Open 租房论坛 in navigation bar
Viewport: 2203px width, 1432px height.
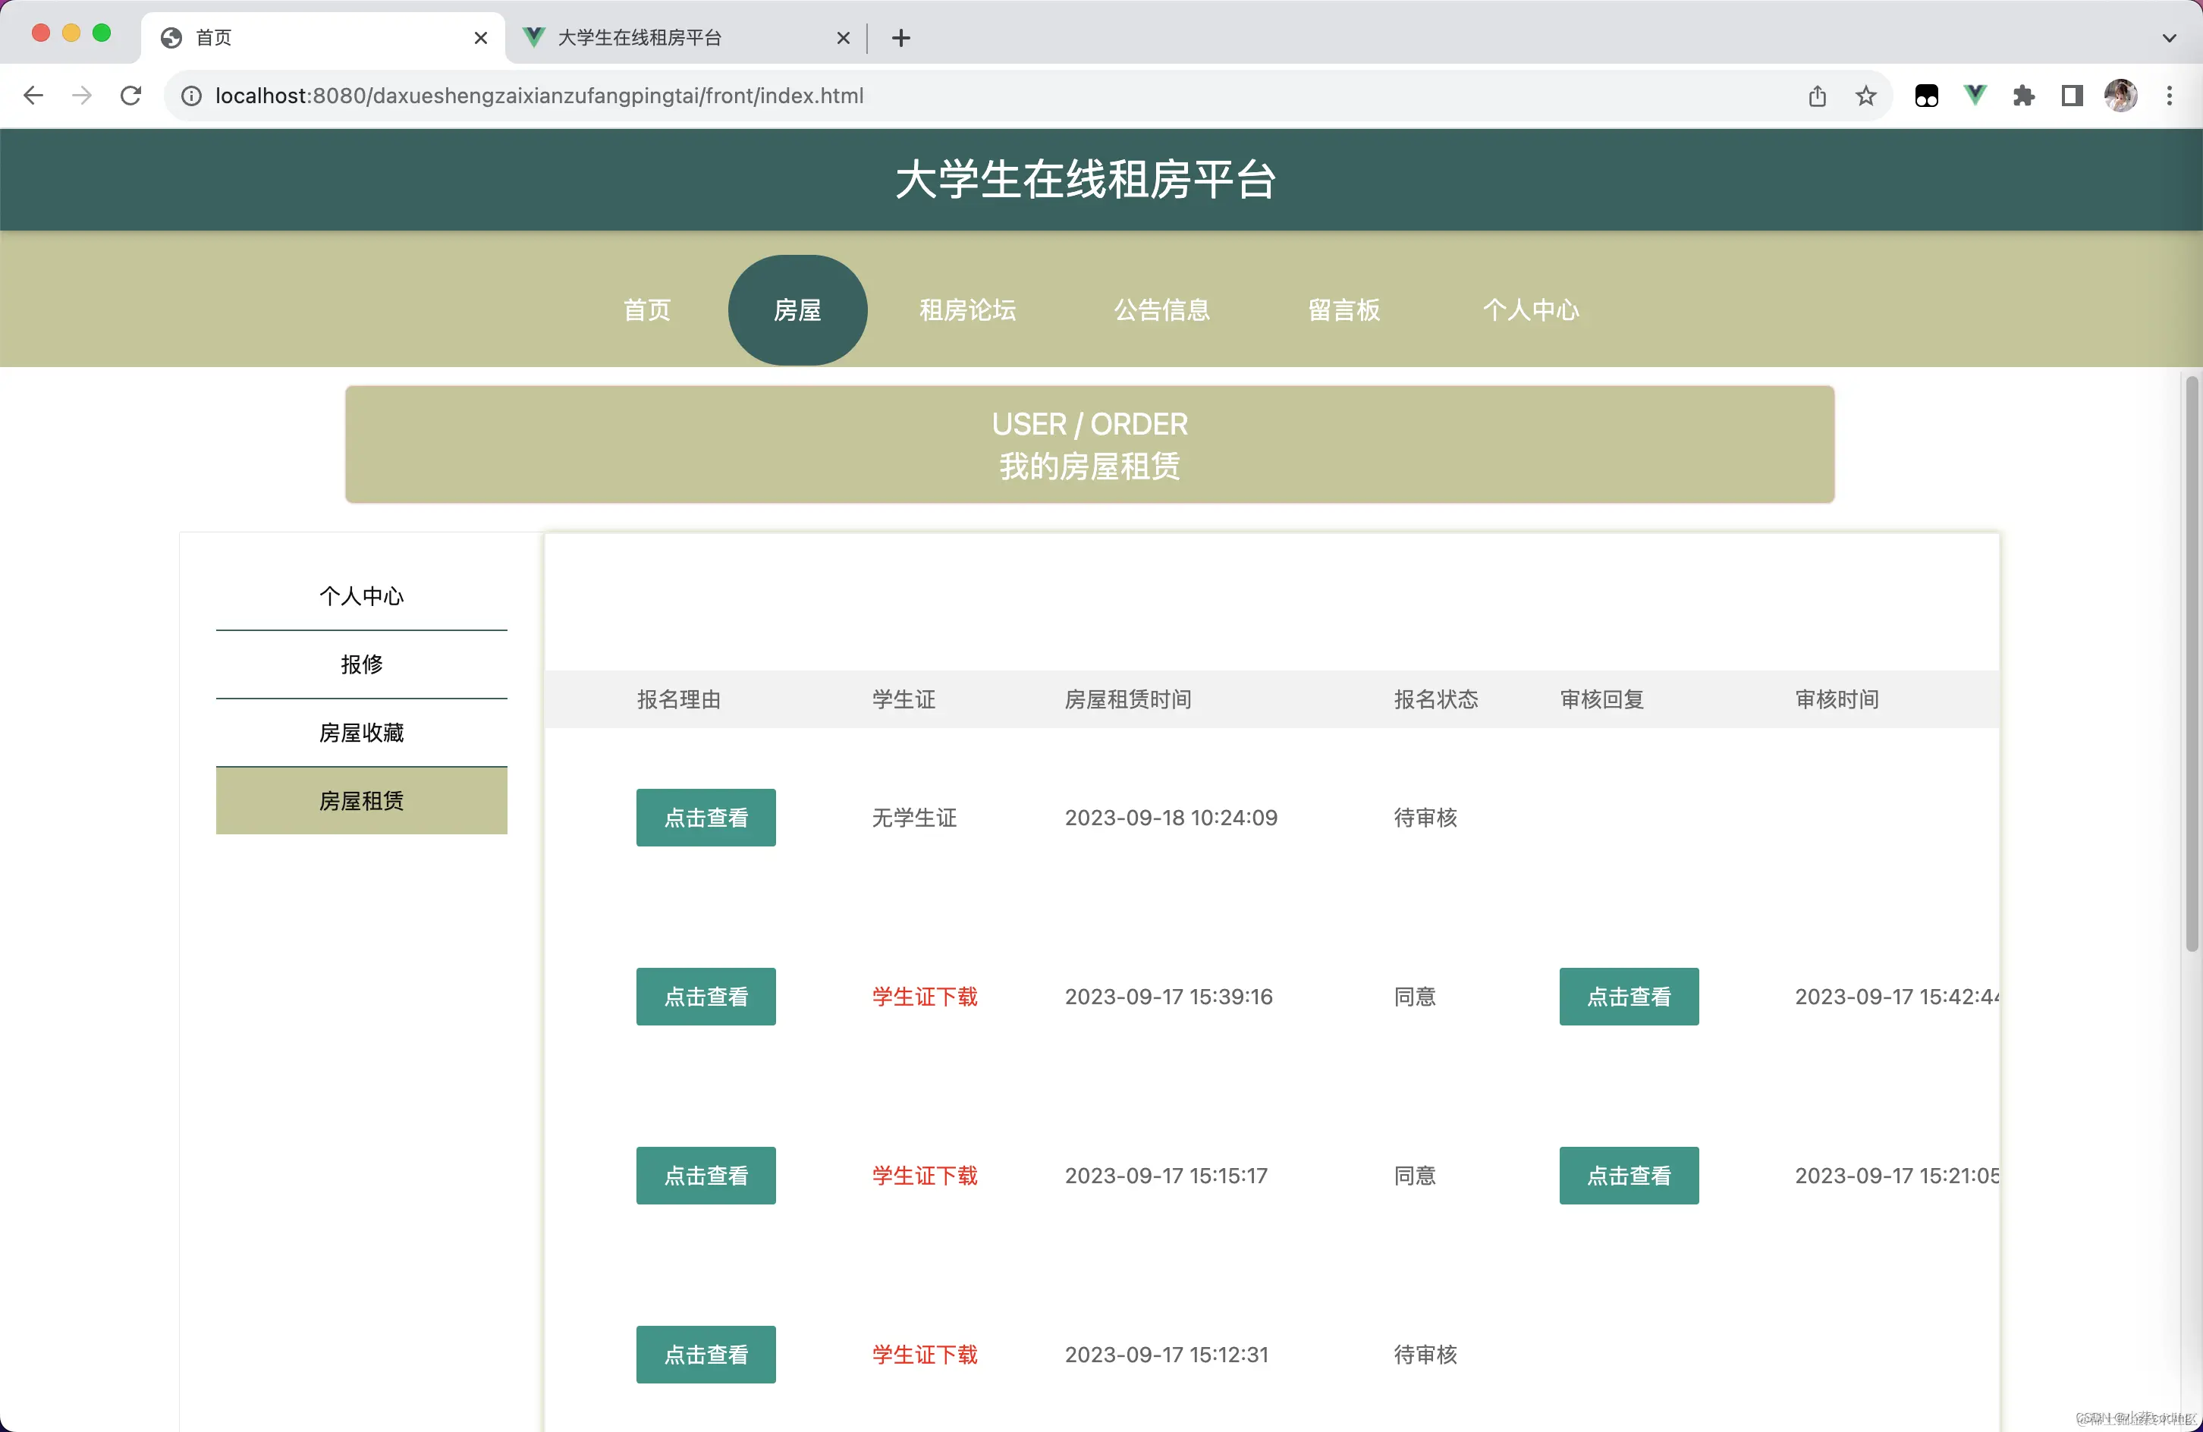tap(967, 310)
